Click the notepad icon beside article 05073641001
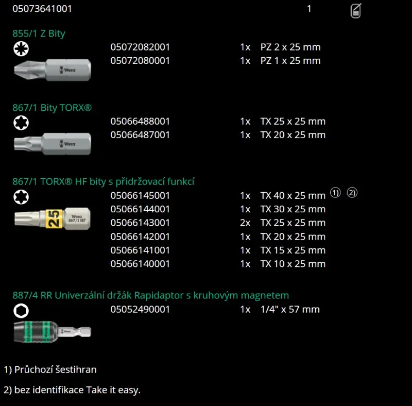The height and width of the screenshot is (406, 412). click(356, 10)
